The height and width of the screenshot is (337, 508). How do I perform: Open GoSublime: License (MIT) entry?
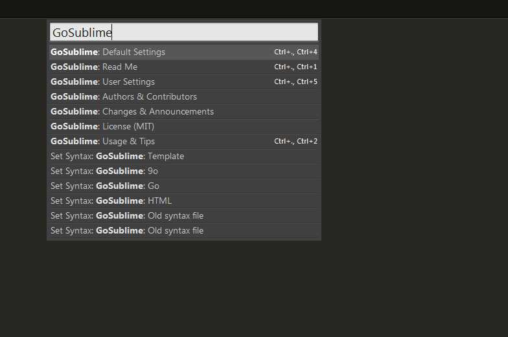coord(184,127)
